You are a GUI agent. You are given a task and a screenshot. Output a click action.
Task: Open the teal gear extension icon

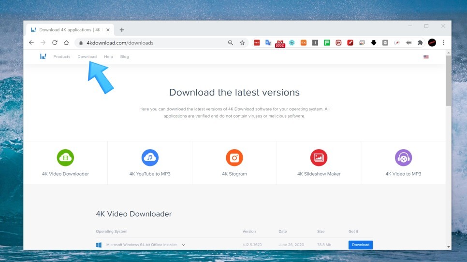292,43
